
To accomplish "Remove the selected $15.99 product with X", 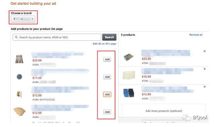I will click(205, 87).
